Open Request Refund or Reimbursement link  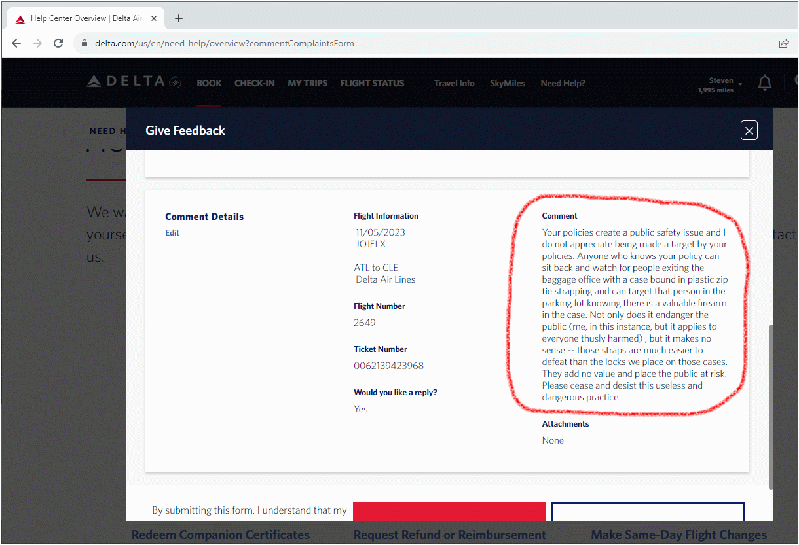[450, 535]
